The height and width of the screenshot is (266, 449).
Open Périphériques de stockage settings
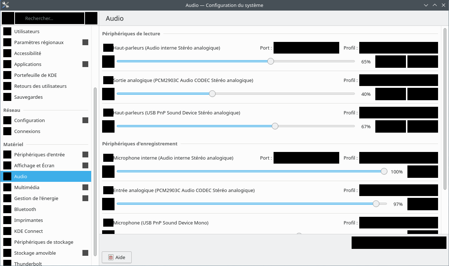click(x=43, y=242)
